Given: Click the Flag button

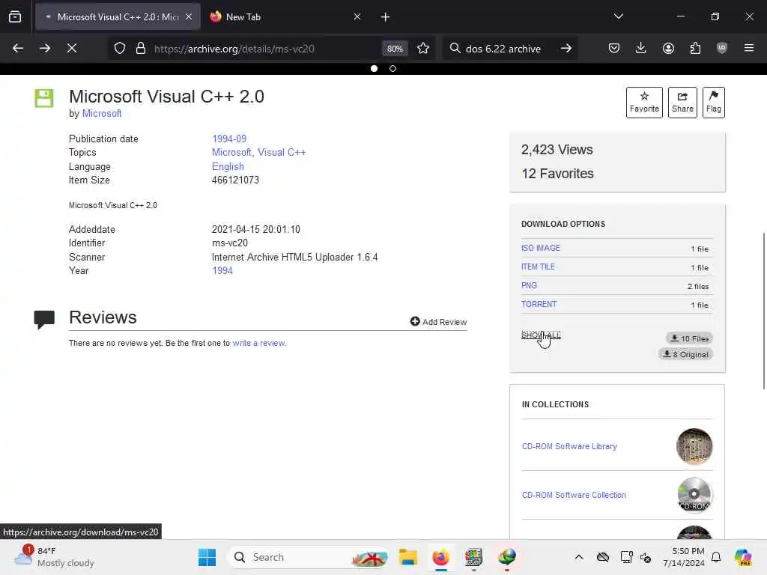Looking at the screenshot, I should (714, 102).
